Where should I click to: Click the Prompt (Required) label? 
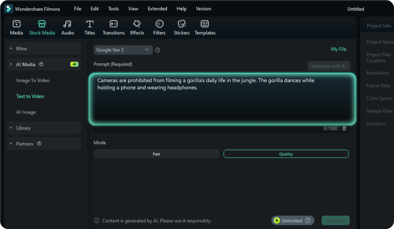(113, 64)
